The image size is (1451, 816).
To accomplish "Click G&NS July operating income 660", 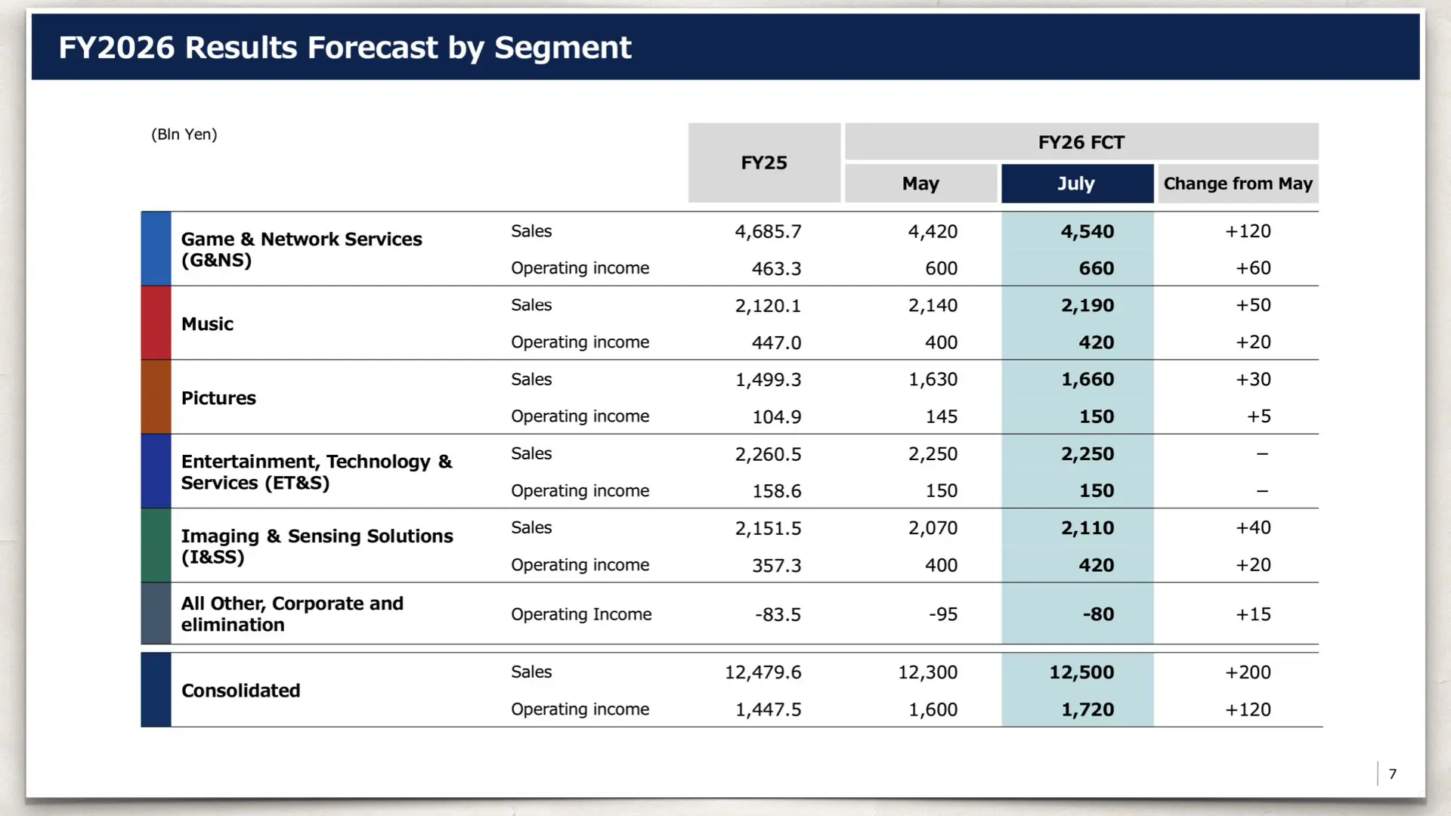I will point(1097,268).
